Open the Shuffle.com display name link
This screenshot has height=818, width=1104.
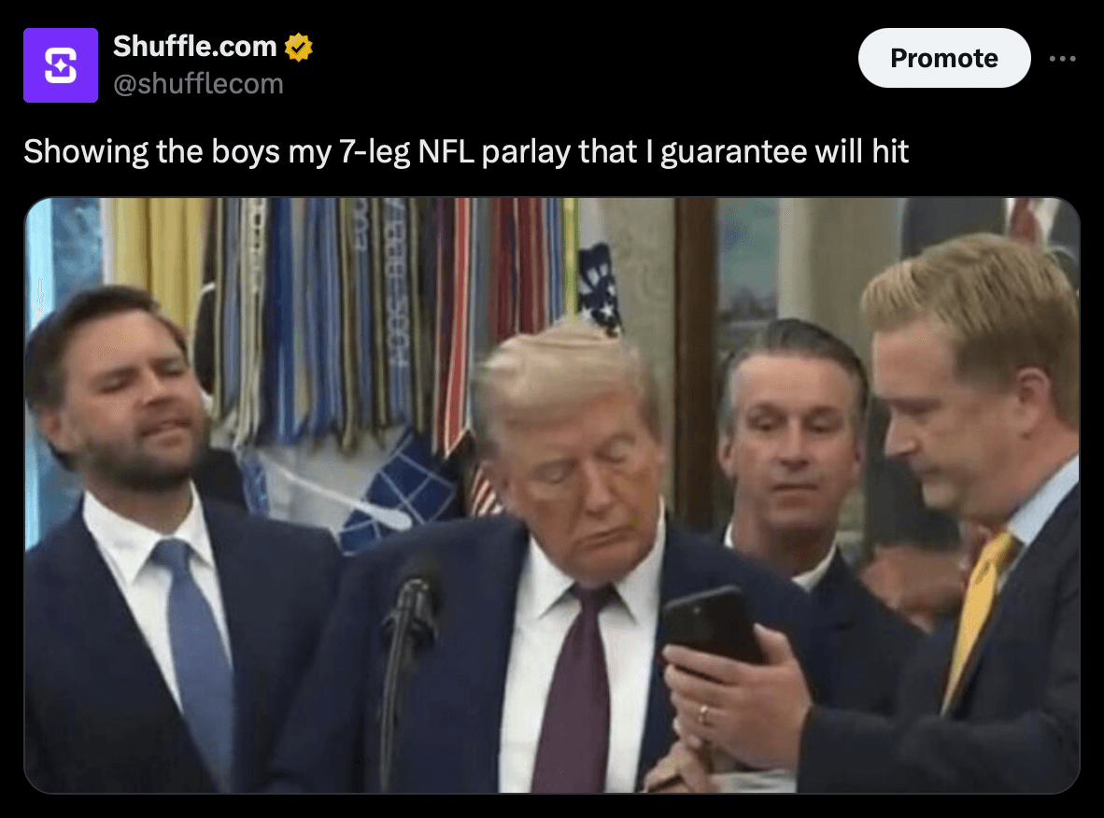(x=195, y=47)
